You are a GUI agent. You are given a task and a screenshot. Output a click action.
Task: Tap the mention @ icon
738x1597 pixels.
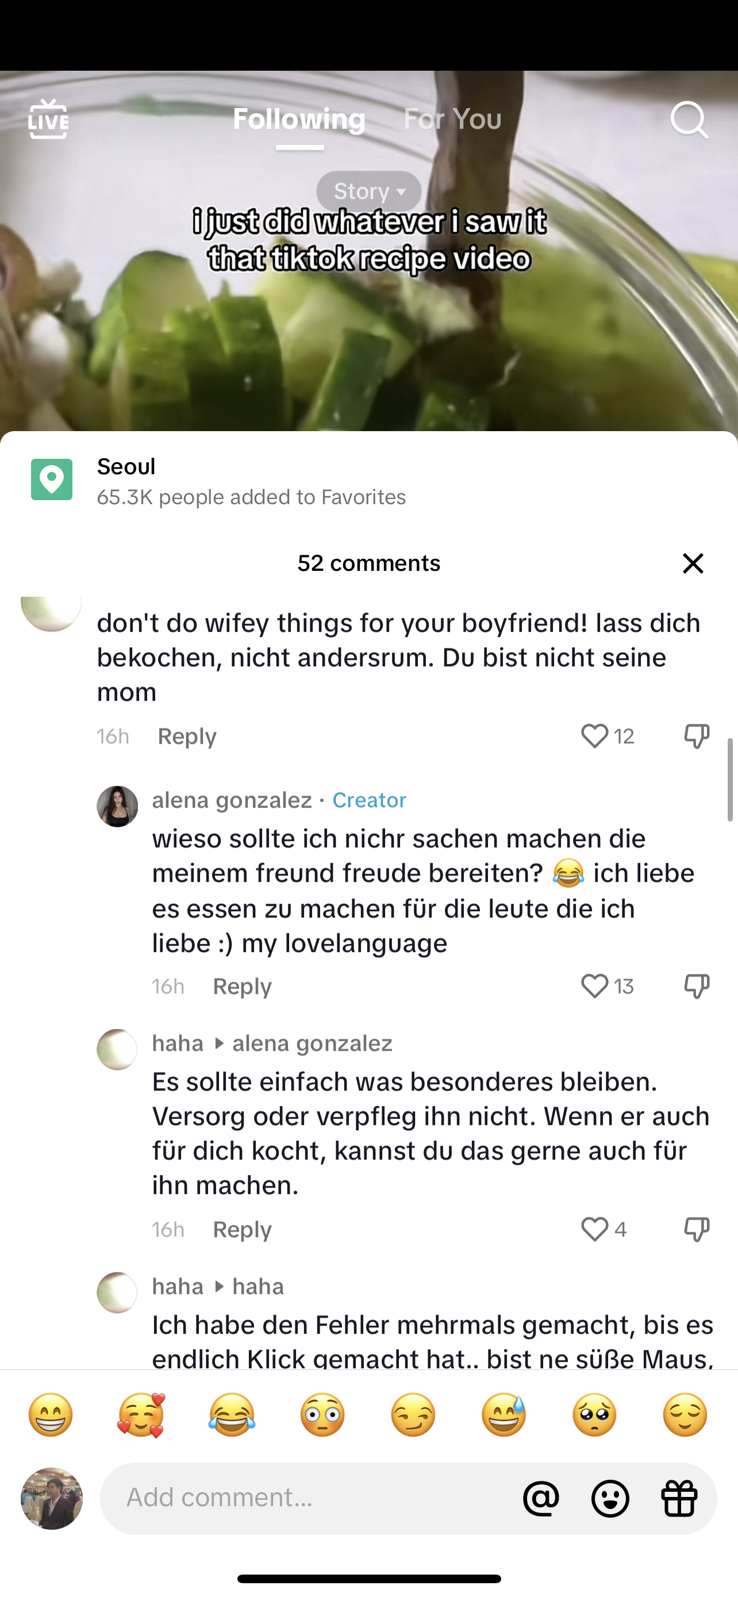541,1499
